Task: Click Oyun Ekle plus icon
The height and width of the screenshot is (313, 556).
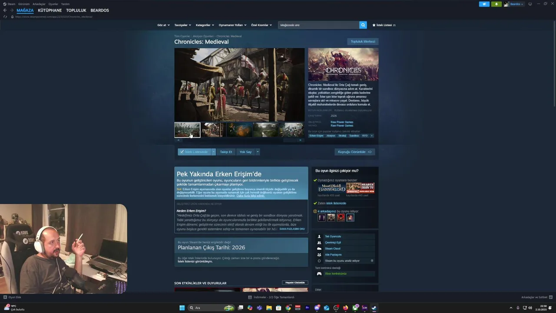Action: pos(5,297)
